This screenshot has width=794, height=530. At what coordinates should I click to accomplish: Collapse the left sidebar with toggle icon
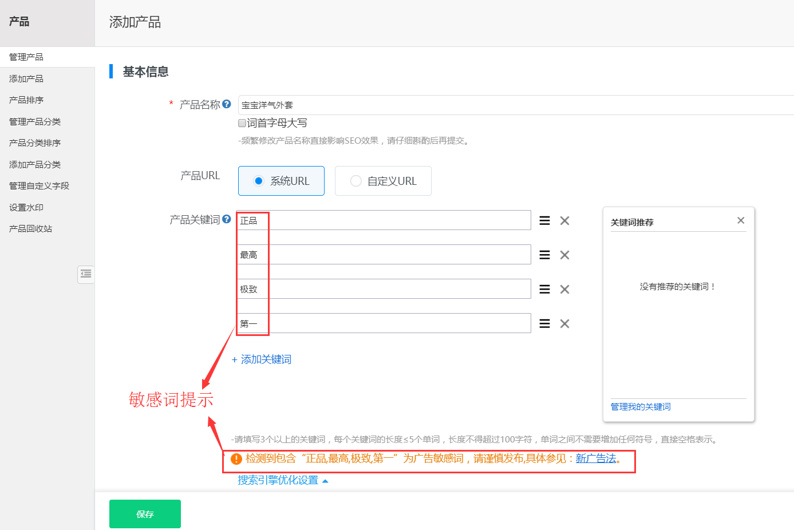pos(86,274)
